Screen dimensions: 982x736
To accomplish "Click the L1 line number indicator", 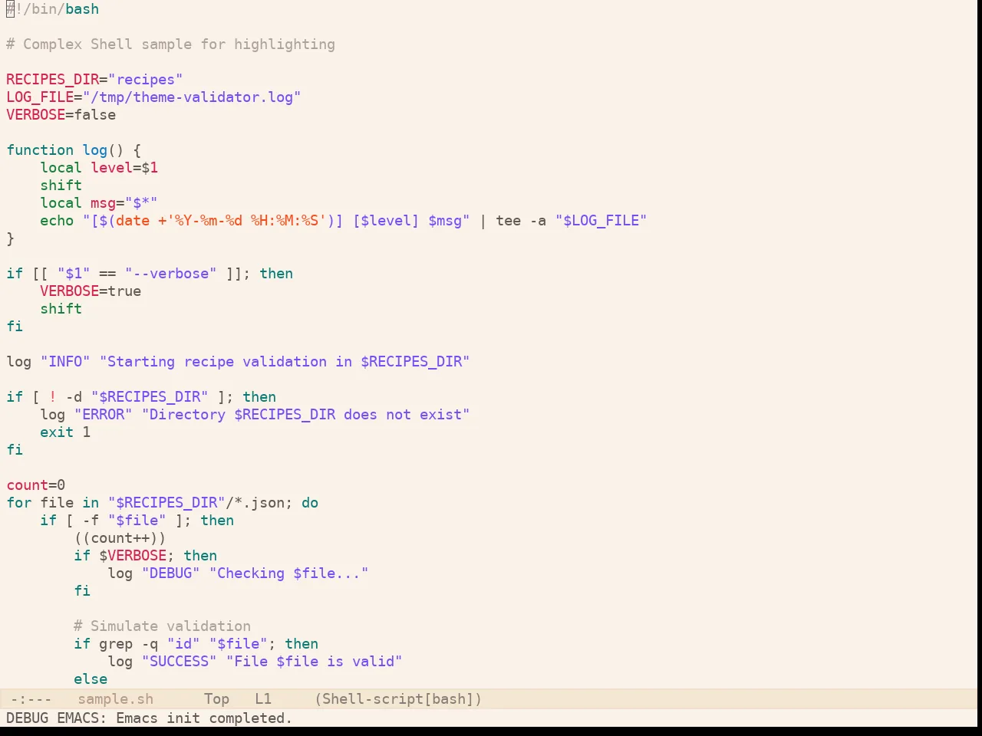I will 263,699.
